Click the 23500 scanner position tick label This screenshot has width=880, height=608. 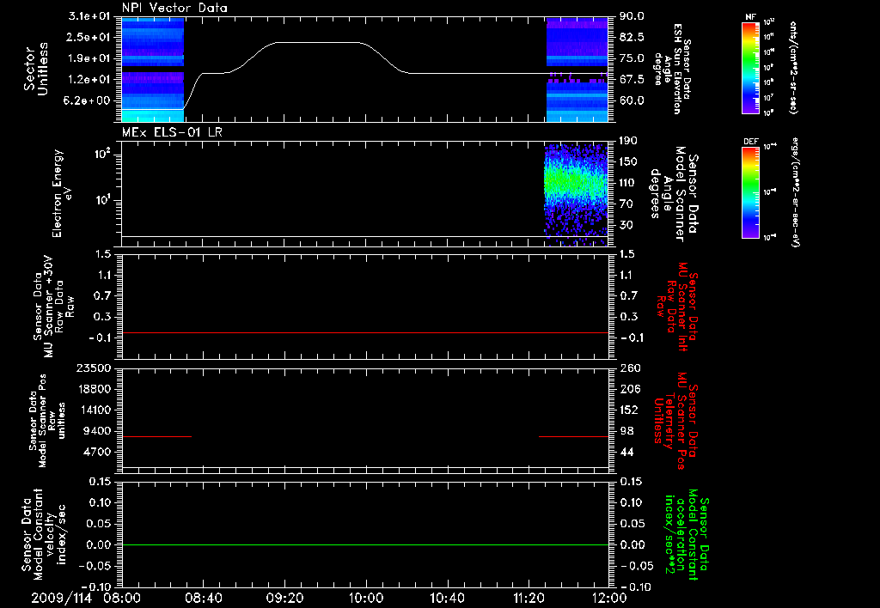(x=94, y=368)
